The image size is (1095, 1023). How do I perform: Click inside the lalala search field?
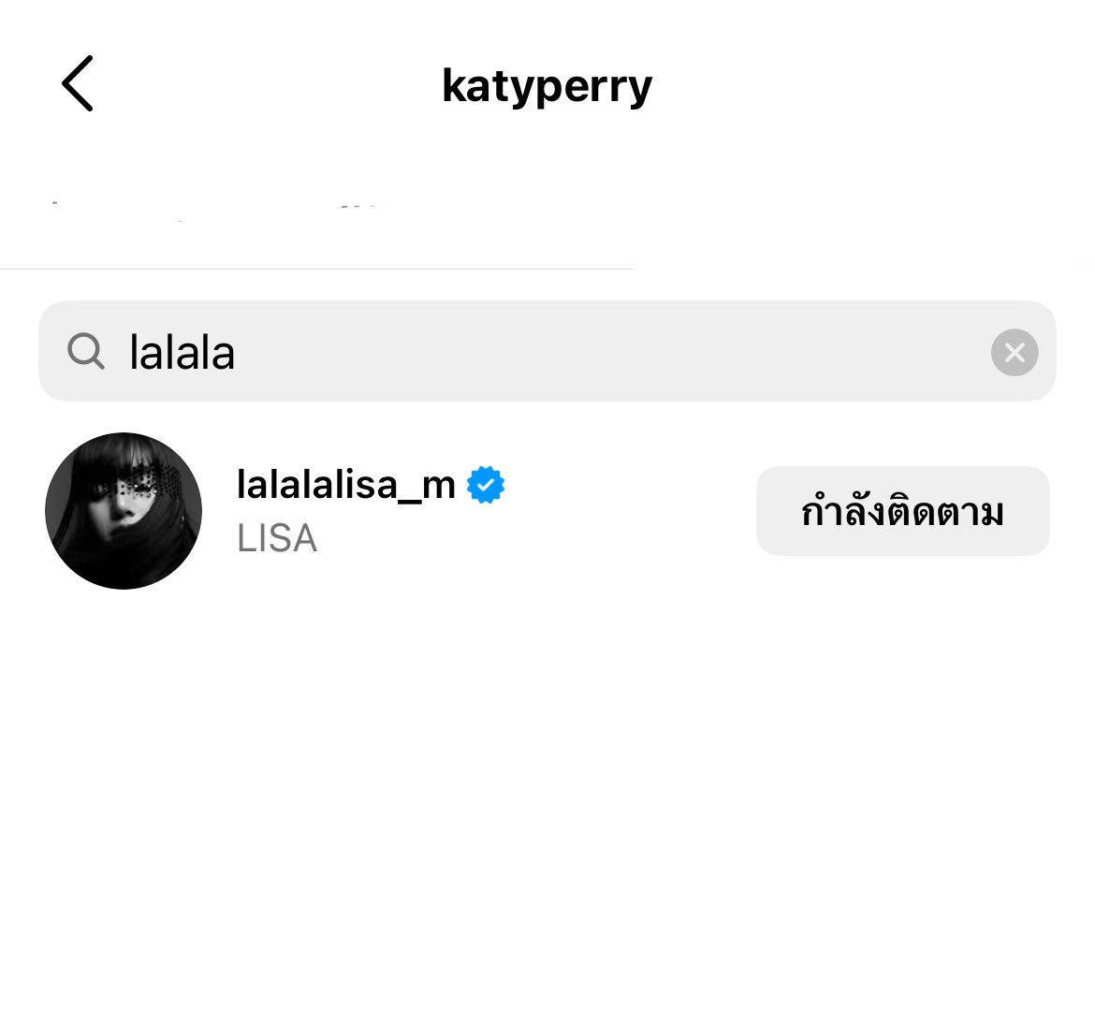point(547,351)
